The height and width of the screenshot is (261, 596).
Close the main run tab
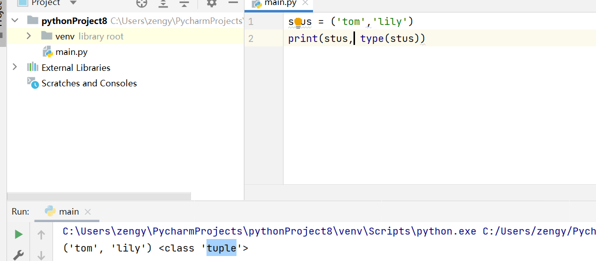[x=87, y=212]
